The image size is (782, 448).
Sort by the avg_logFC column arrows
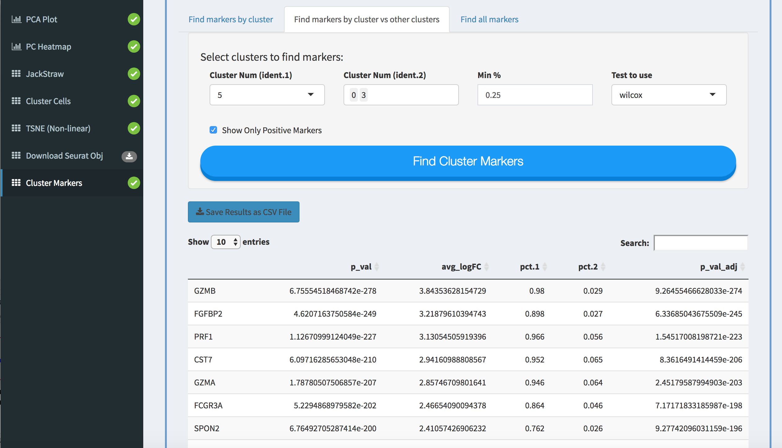point(487,267)
